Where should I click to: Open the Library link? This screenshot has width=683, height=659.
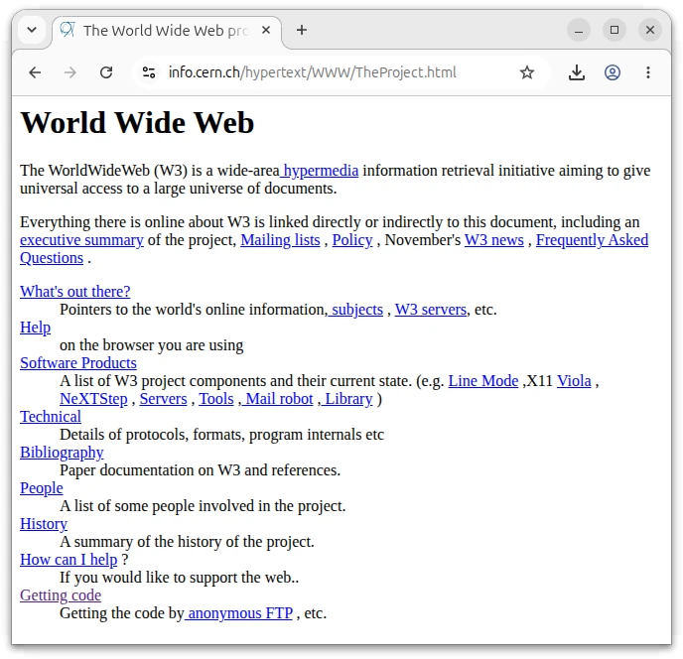pyautogui.click(x=346, y=399)
